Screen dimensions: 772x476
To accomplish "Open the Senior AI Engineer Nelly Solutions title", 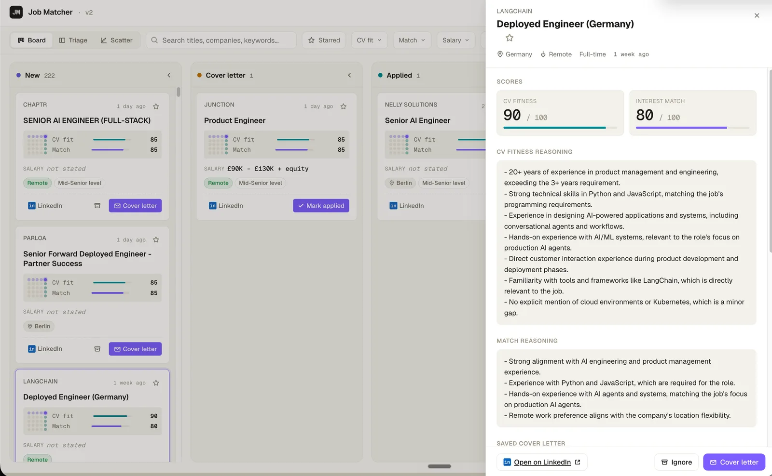I will pyautogui.click(x=417, y=120).
